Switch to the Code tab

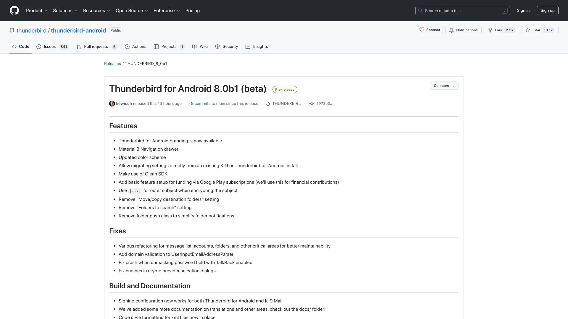click(x=20, y=47)
